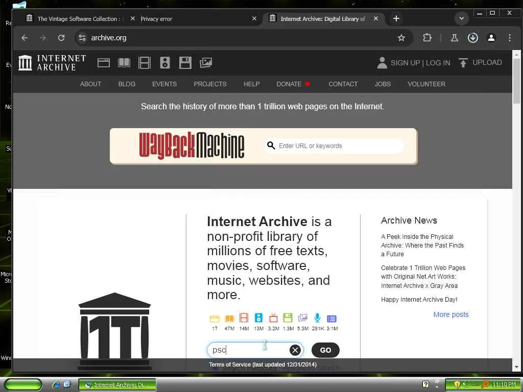This screenshot has width=523, height=392.
Task: Click the 3.1M collections list icon
Action: click(x=331, y=318)
